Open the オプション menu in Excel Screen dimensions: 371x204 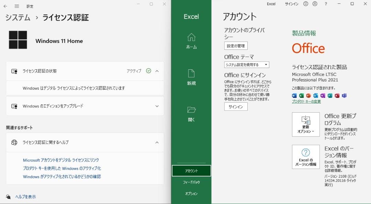pos(191,194)
